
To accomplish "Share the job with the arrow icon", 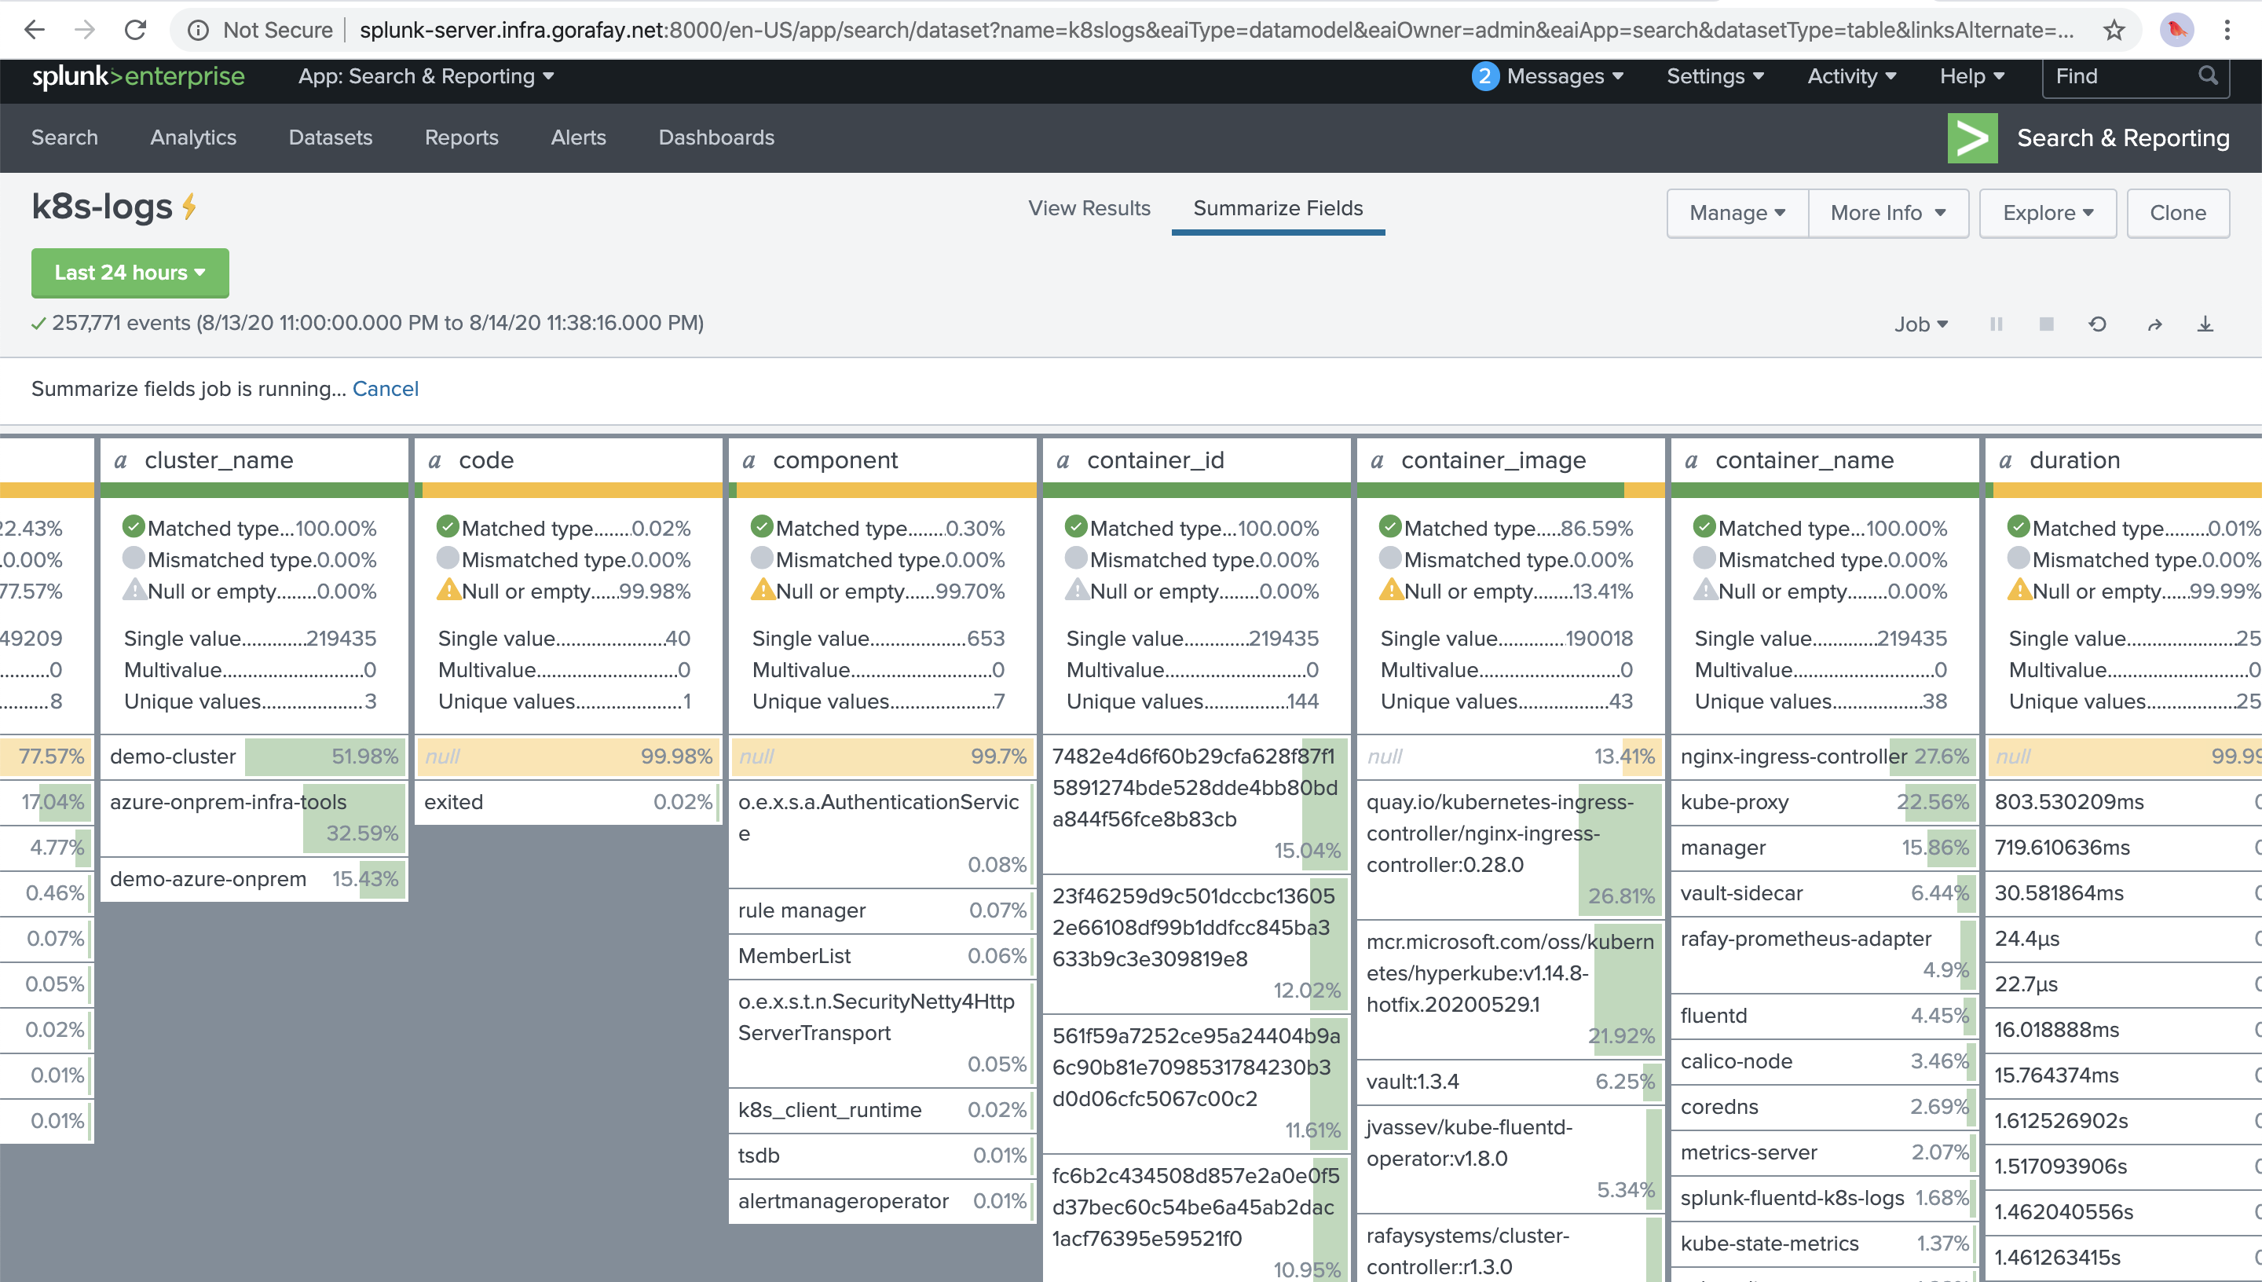I will click(x=2154, y=324).
